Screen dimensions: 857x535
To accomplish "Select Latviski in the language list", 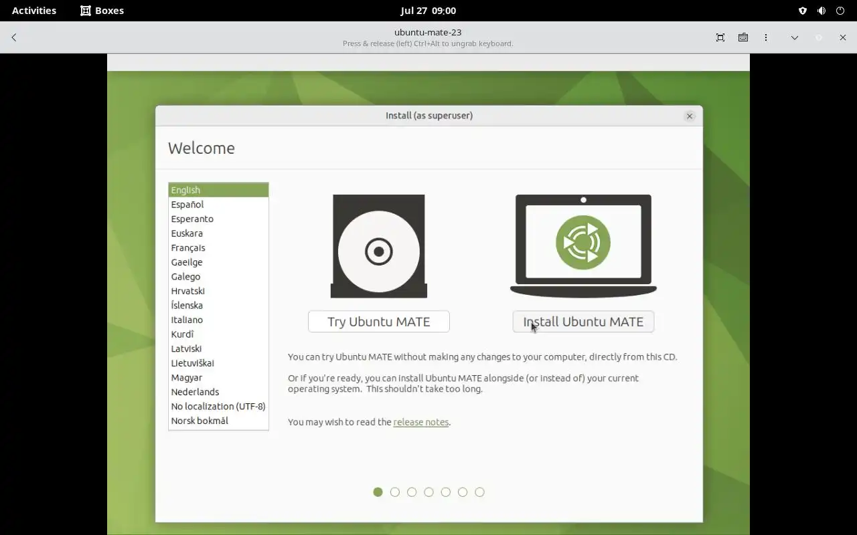I will coord(218,348).
